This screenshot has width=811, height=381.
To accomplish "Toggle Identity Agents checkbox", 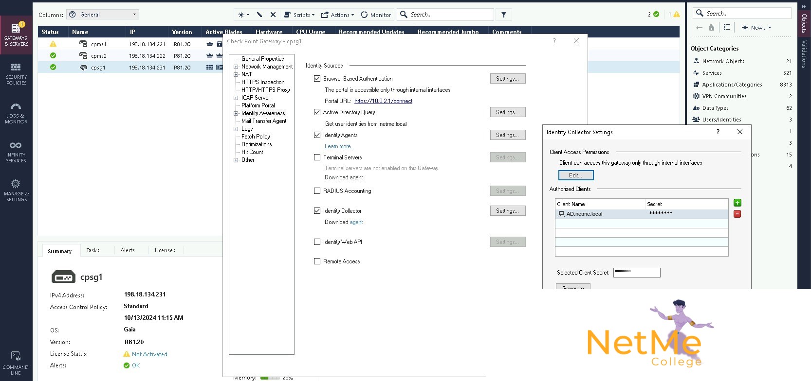I will [x=317, y=135].
